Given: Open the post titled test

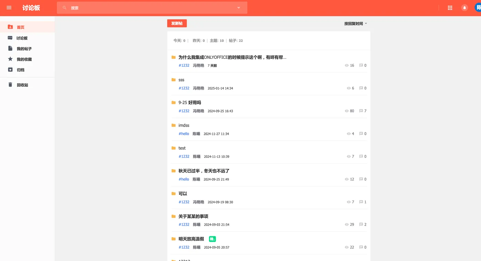Looking at the screenshot, I should (x=182, y=148).
